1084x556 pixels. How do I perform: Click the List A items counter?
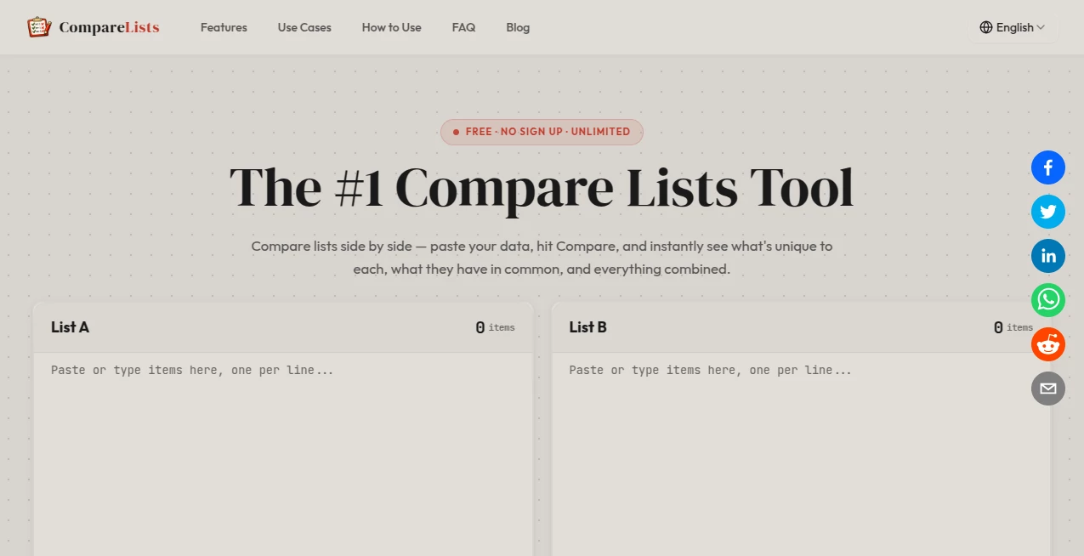(x=494, y=327)
